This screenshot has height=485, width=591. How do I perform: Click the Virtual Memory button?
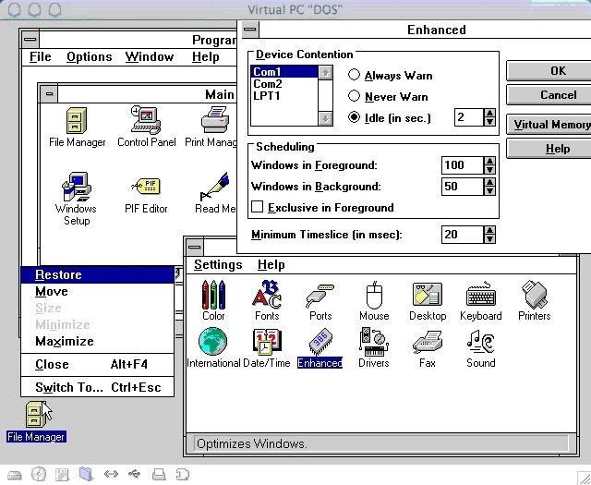tap(550, 125)
